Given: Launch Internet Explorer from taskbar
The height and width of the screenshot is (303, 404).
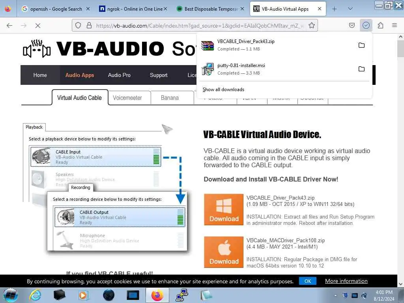Looking at the screenshot, I should click(x=35, y=295).
